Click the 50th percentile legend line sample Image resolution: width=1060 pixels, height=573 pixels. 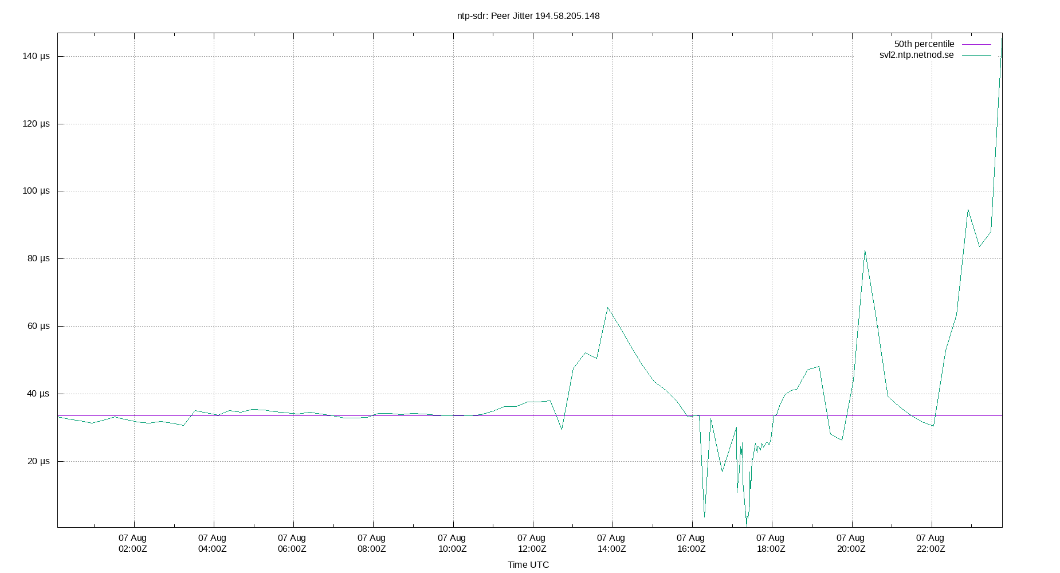(976, 44)
